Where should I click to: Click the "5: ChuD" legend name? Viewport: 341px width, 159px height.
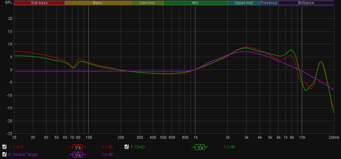tap(138, 147)
